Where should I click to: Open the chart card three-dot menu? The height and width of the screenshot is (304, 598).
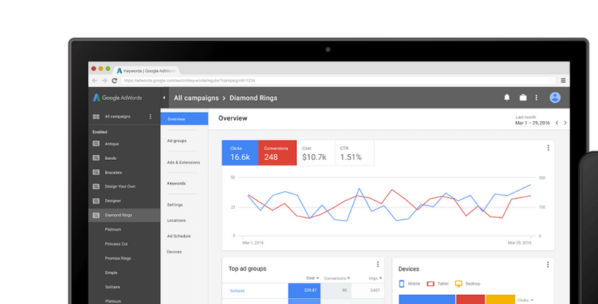point(549,148)
